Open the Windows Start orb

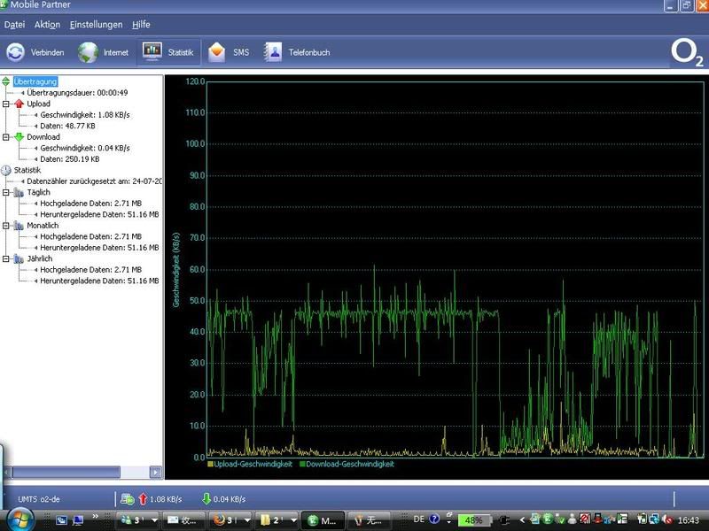pos(20,519)
